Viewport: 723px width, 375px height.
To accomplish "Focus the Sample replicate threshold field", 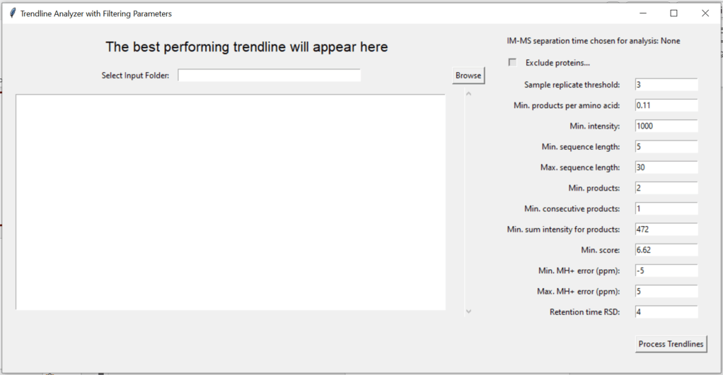I will [x=666, y=85].
